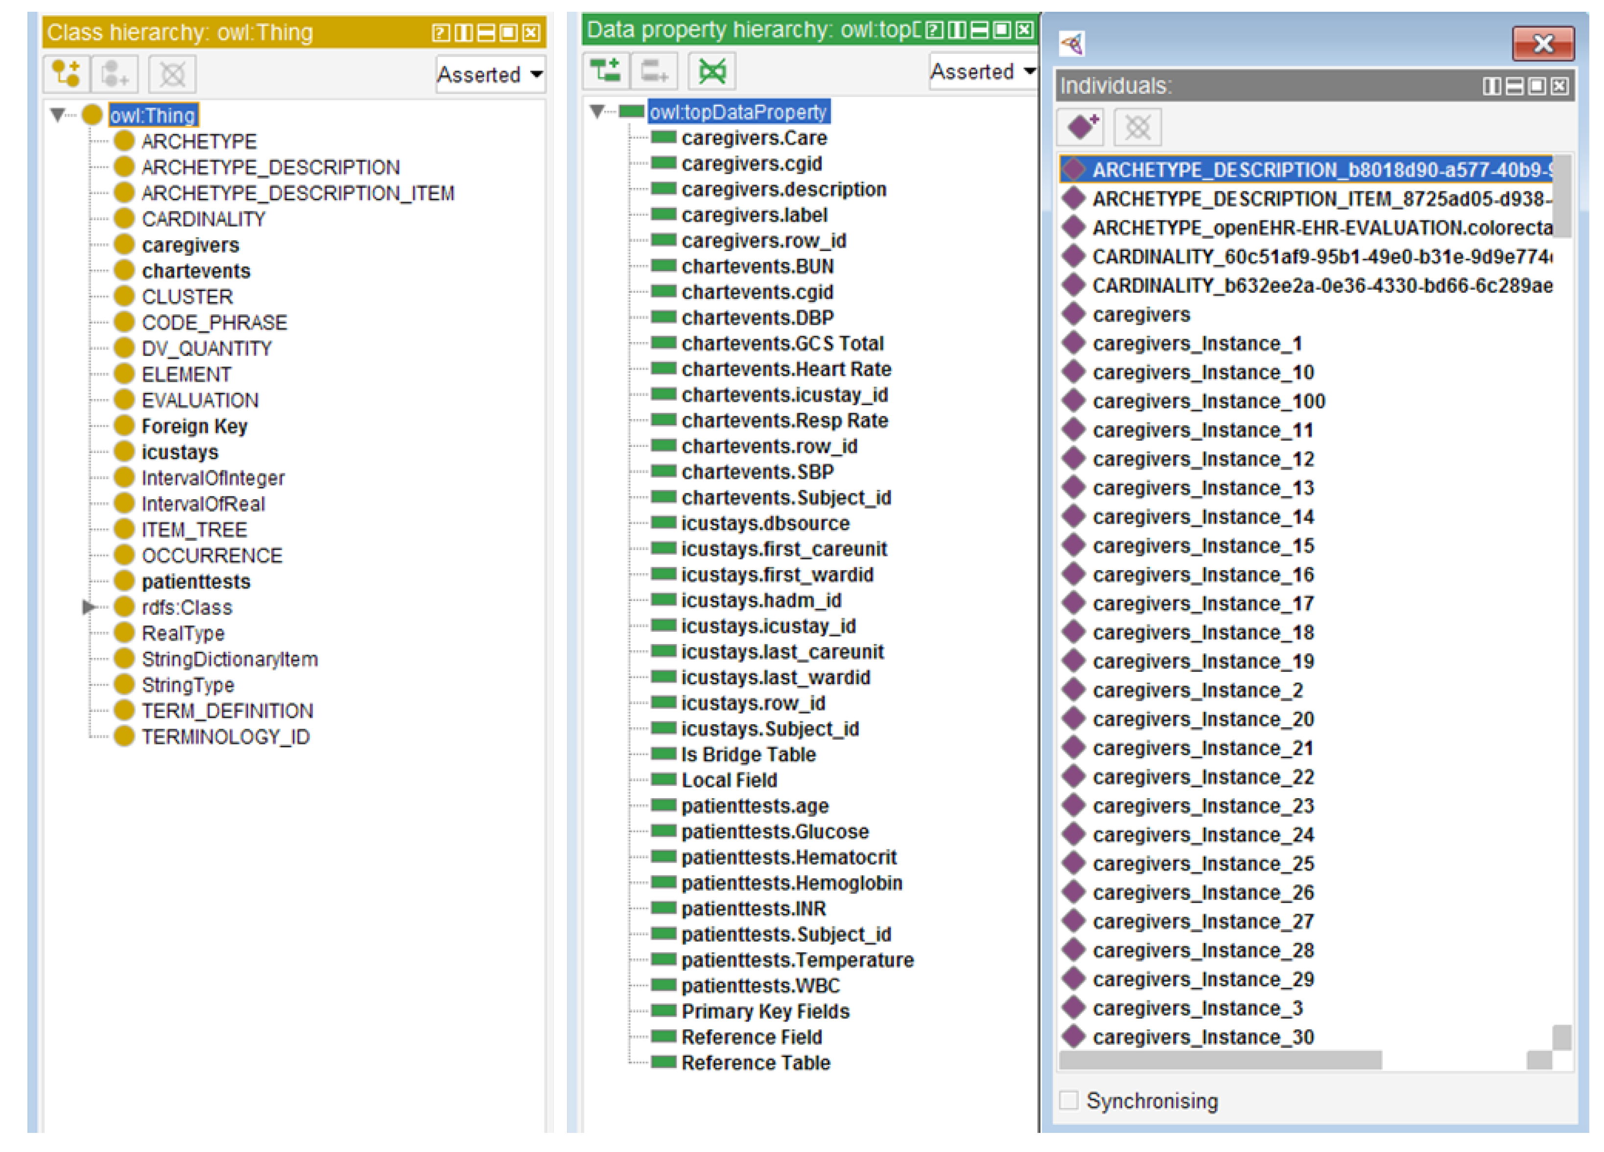Select the chartevents.Heart Rate data property
The width and height of the screenshot is (1604, 1152).
[x=786, y=369]
